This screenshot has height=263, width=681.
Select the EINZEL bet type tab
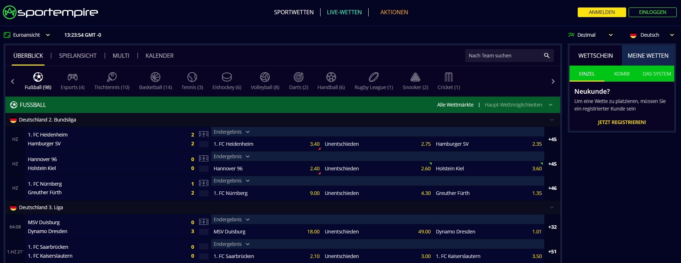coord(587,74)
